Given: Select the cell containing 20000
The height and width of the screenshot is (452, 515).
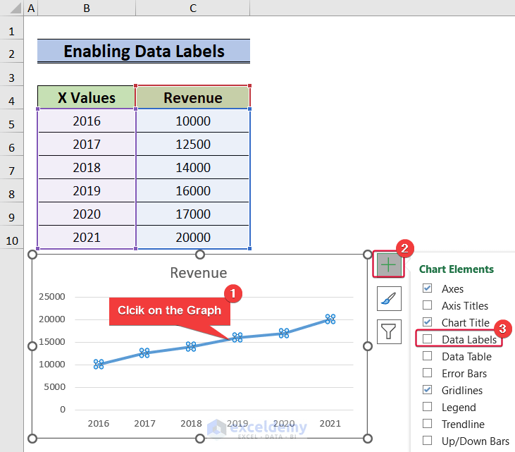Looking at the screenshot, I should (x=193, y=238).
